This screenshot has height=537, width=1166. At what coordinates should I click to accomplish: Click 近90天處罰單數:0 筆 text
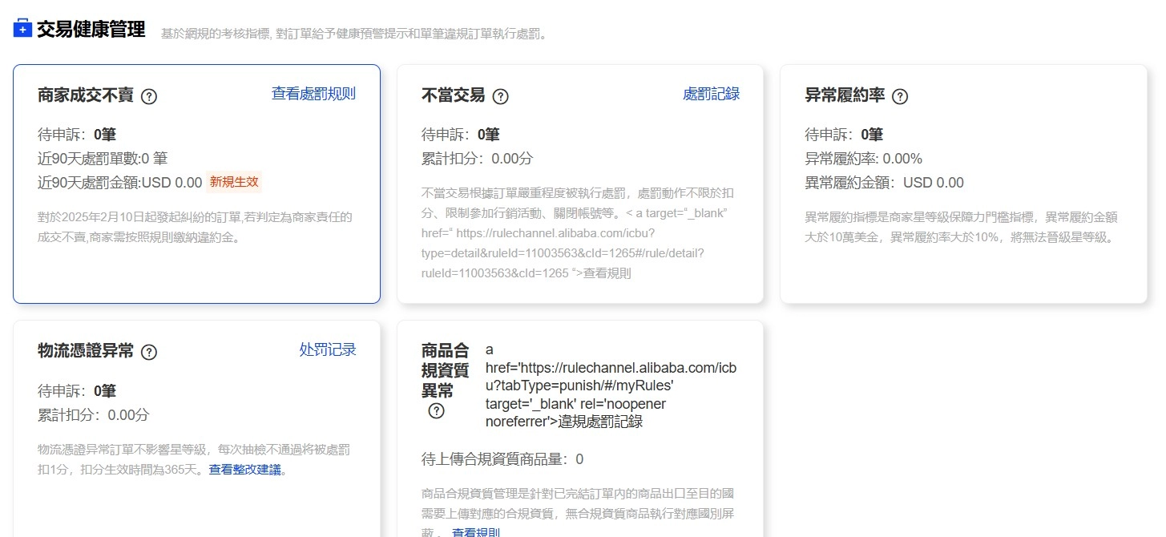click(103, 159)
